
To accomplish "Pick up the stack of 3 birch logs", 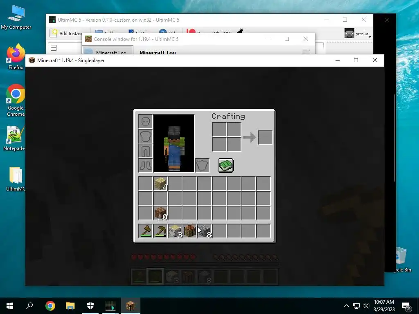I will point(175,231).
